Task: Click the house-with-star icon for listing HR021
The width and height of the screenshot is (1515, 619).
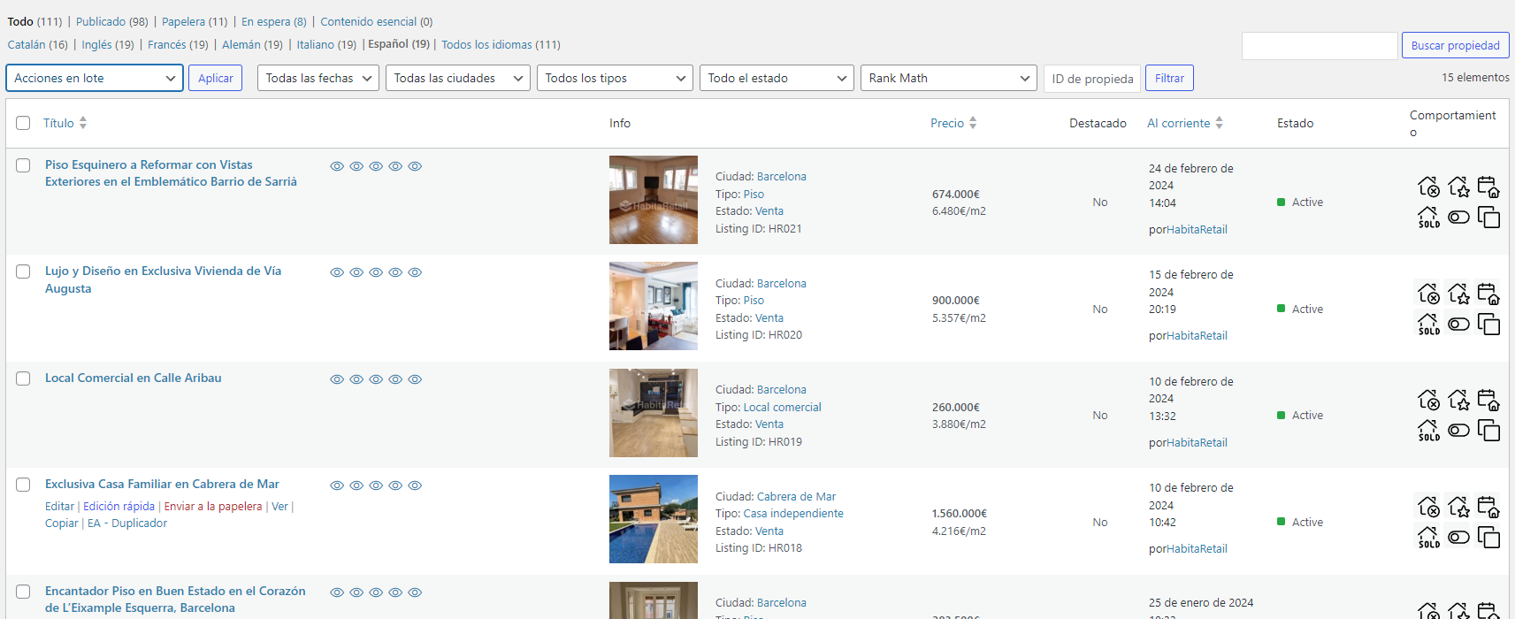Action: coord(1458,187)
